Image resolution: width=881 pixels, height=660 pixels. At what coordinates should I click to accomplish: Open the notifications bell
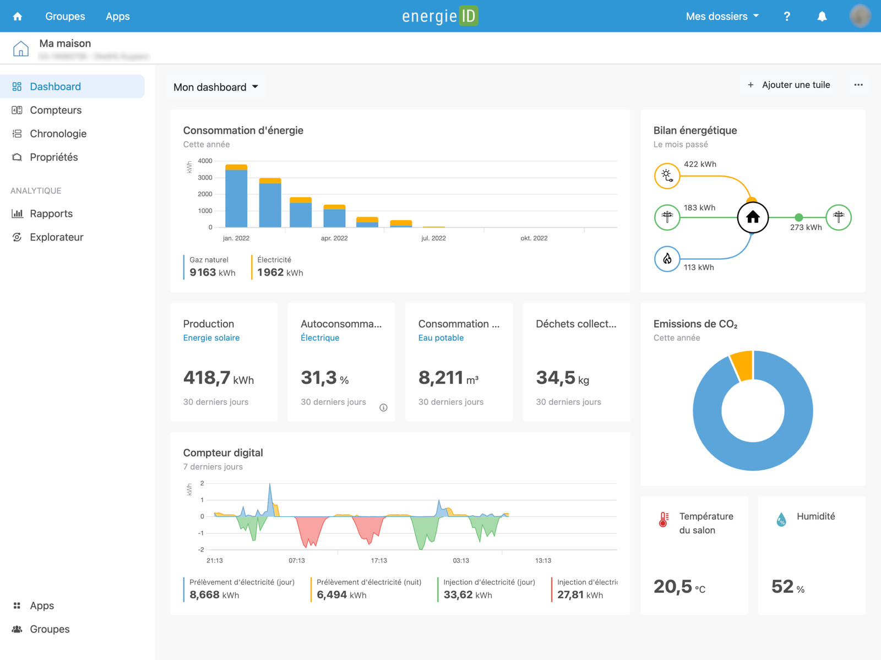822,17
